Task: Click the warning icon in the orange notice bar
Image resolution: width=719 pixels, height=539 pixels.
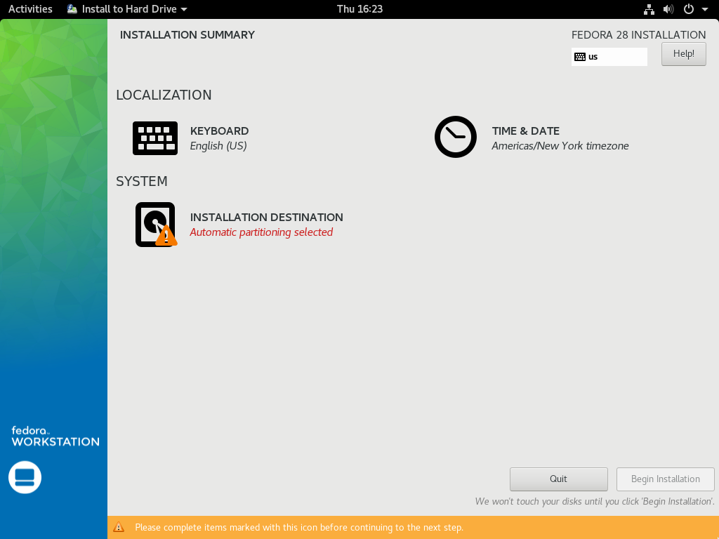Action: coord(119,527)
